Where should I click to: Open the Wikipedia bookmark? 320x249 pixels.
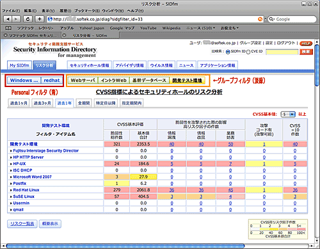pos(172,28)
